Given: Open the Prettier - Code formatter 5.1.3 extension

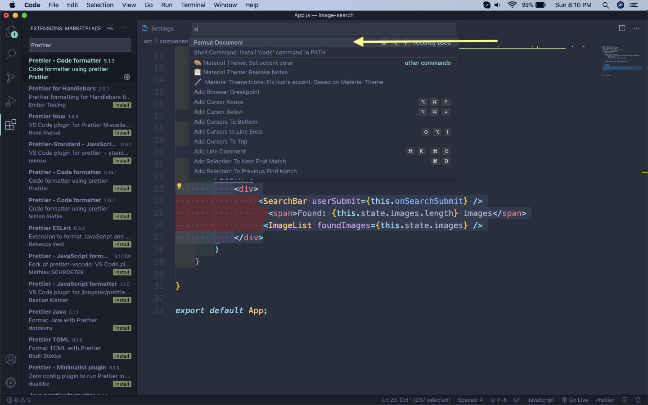Looking at the screenshot, I should pyautogui.click(x=79, y=68).
